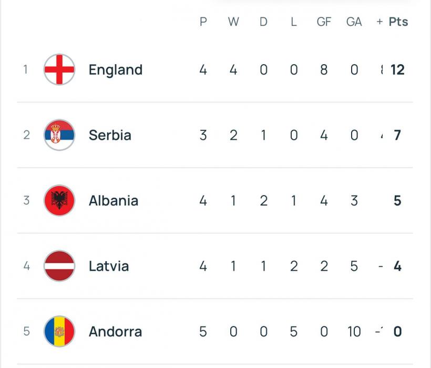Click the D draws column header

pos(263,22)
